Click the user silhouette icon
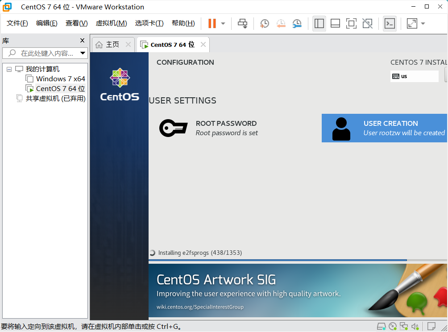The image size is (448, 332). click(x=341, y=129)
